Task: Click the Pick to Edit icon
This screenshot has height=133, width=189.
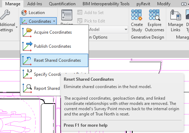Action: 79,21
